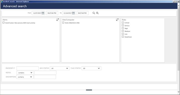Click the INCIDENT # input field

(x=27, y=68)
